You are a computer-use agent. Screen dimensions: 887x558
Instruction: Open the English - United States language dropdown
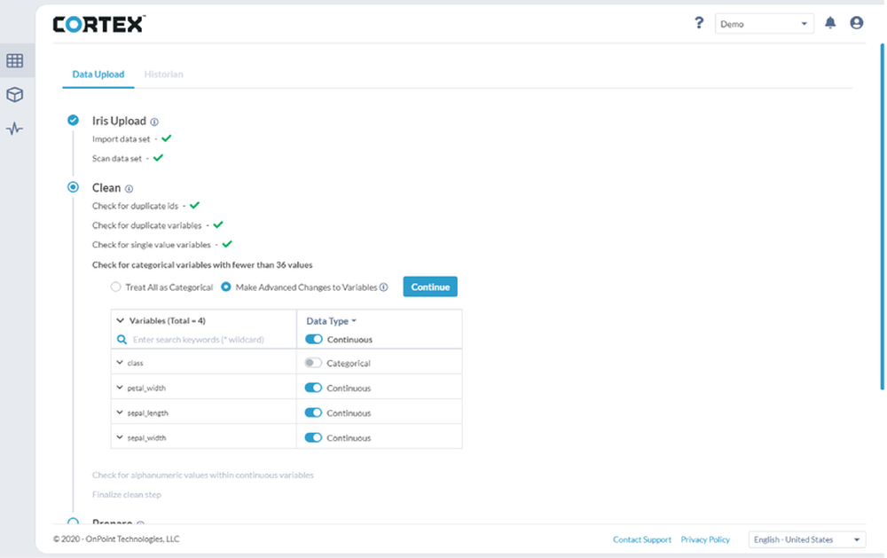pyautogui.click(x=806, y=539)
